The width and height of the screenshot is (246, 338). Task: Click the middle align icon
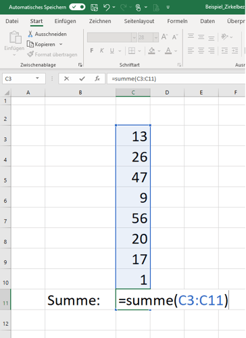[x=201, y=37]
